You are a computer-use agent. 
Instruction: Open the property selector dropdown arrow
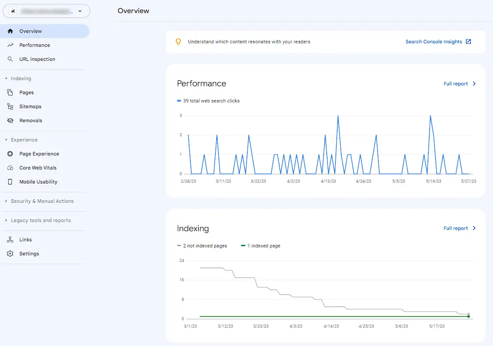80,11
